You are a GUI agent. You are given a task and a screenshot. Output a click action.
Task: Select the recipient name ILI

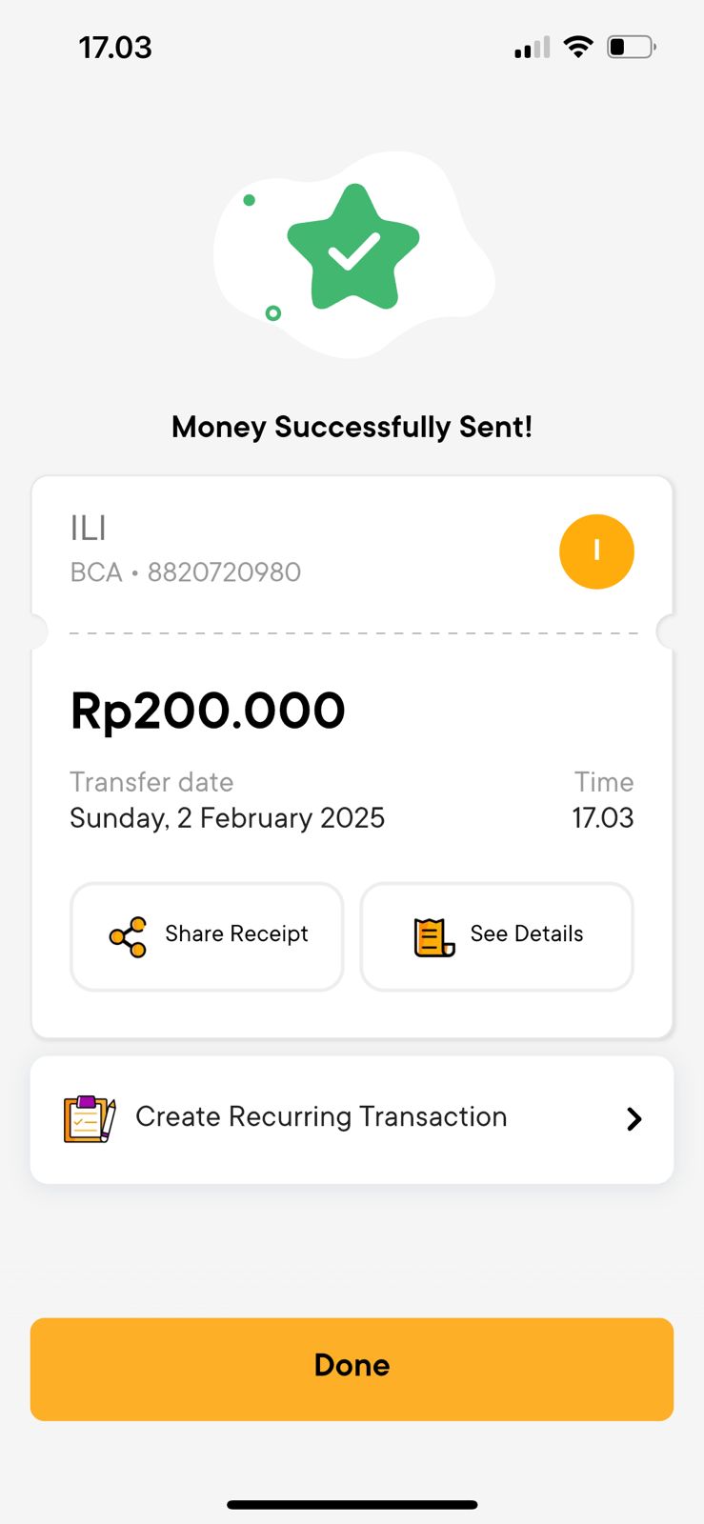click(x=89, y=528)
